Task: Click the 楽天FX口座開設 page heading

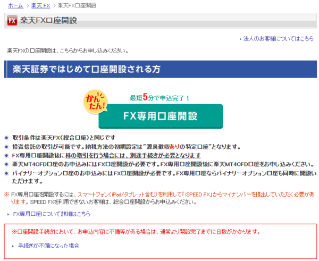Action: (x=48, y=21)
